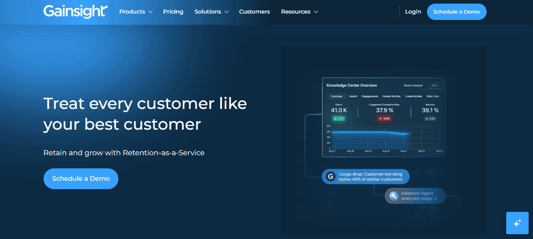Click the red -0.6% decline indicator
The image size is (533, 239).
click(x=383, y=118)
